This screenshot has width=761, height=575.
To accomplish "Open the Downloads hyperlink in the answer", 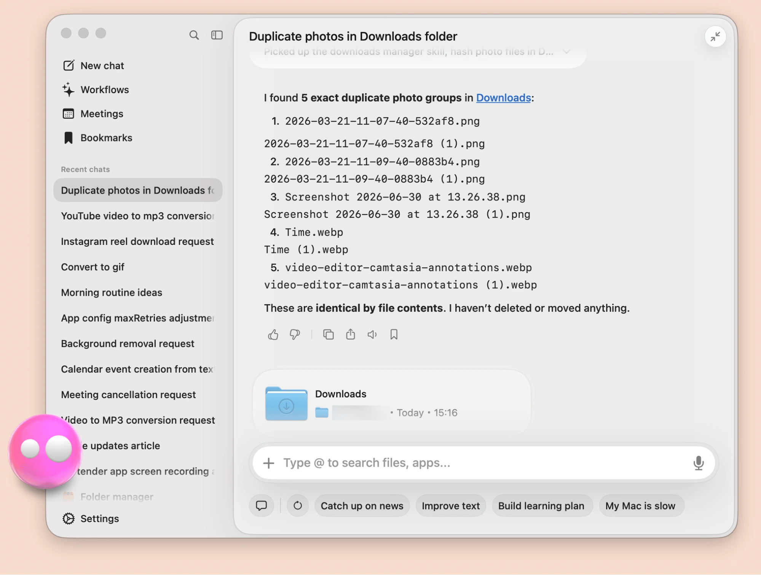I will coord(503,98).
